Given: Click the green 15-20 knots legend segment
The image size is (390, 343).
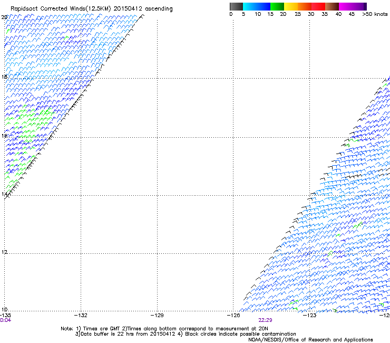Looking at the screenshot, I should (277, 6).
